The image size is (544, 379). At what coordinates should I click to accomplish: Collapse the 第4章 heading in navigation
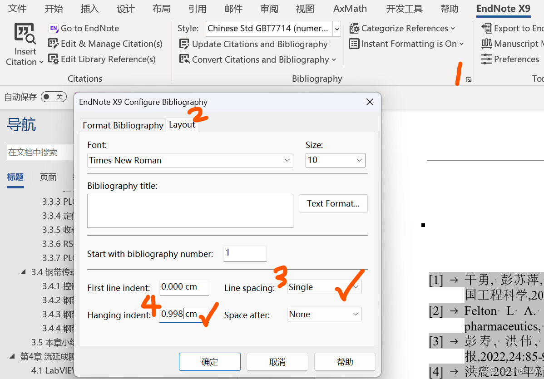click(x=12, y=356)
